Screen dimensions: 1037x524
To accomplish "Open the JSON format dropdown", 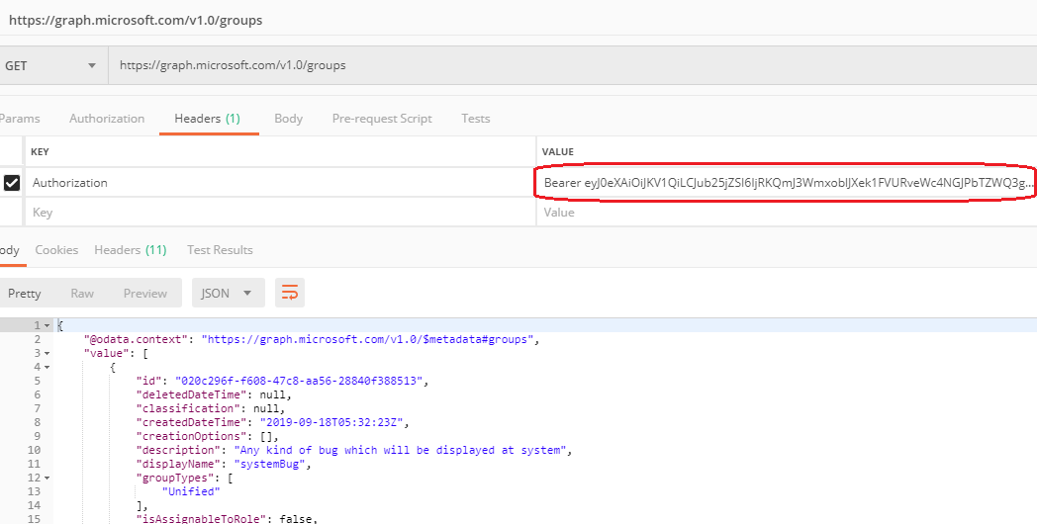I will pos(229,293).
